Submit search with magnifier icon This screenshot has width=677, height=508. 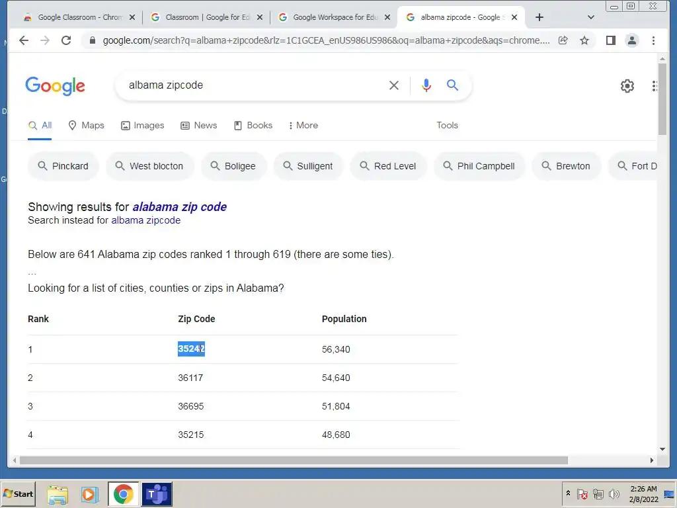[452, 85]
